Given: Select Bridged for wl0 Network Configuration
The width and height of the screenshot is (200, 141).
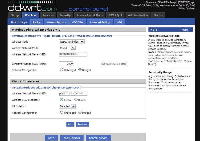Looking at the screenshot, I should click(x=80, y=70).
